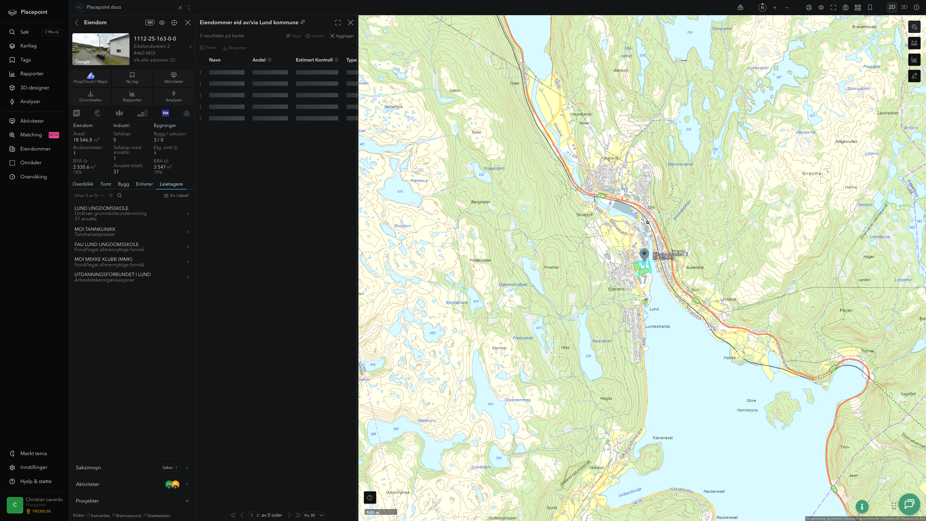
Task: Switch to the Enheter tab
Action: click(x=144, y=184)
